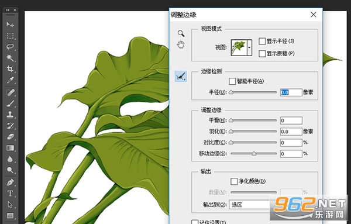Select the Magic Wand tool
351x224 pixels.
tap(10, 58)
